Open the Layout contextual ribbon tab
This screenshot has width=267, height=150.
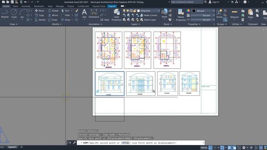click(112, 6)
